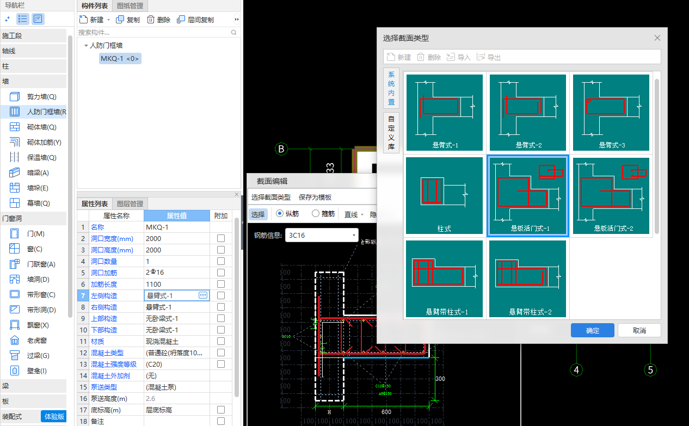689x426 pixels.
Task: Select the 纵筋 radio button
Action: tap(280, 214)
